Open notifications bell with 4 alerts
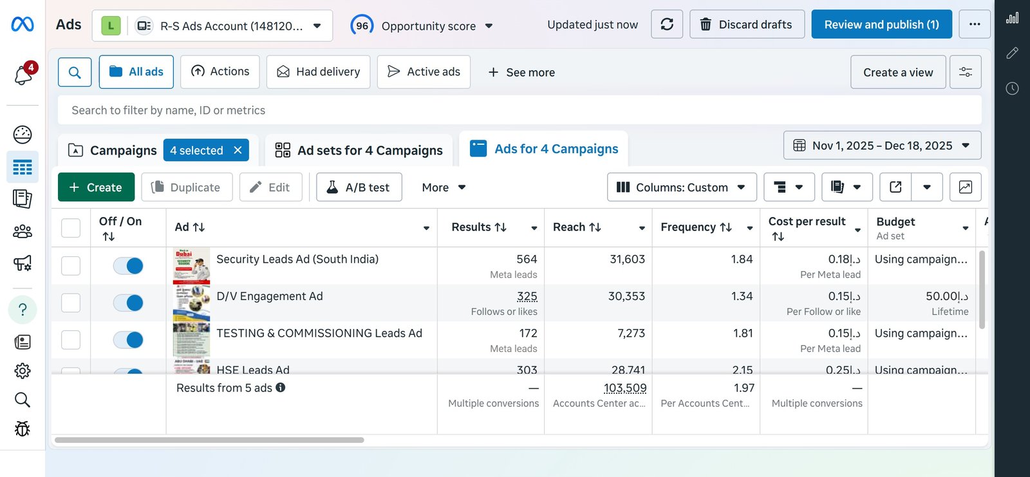Image resolution: width=1030 pixels, height=477 pixels. (24, 74)
